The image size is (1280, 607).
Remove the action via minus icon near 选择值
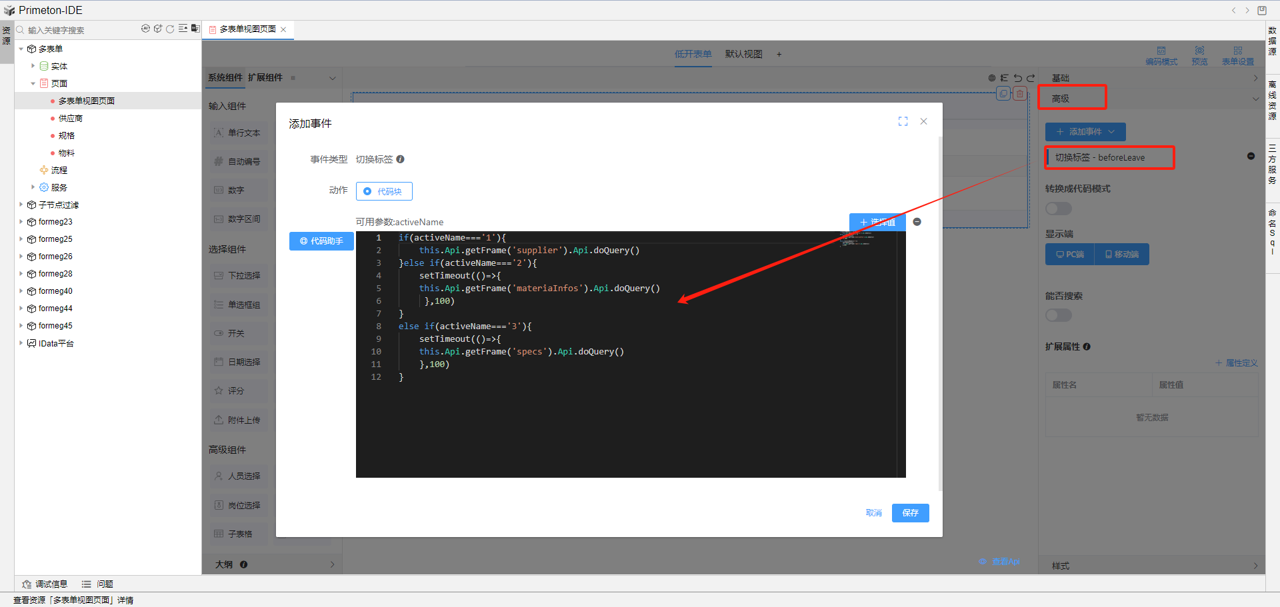coord(917,222)
